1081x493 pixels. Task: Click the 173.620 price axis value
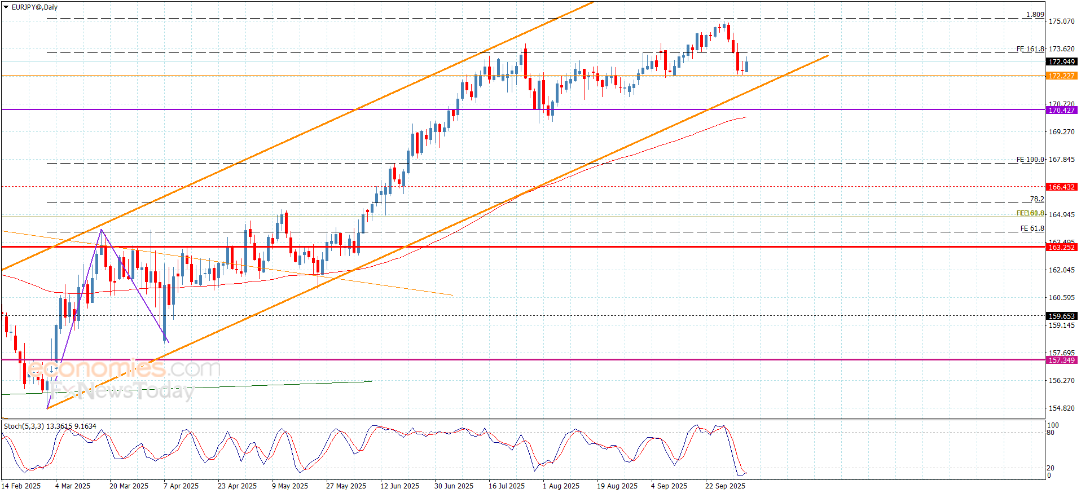pyautogui.click(x=1061, y=49)
